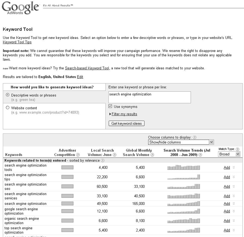
Task: Click the 165,000 global search volume cell
Action: coord(138,203)
